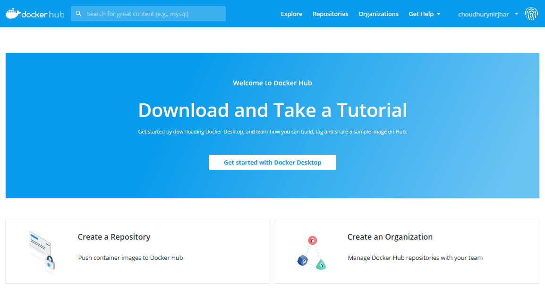This screenshot has height=300, width=545.
Task: Go to Repositories in the top bar
Action: click(x=330, y=14)
